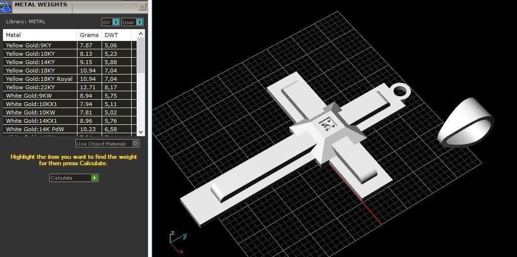Close the Metal Weights panel
517x257 pixels.
point(143,6)
